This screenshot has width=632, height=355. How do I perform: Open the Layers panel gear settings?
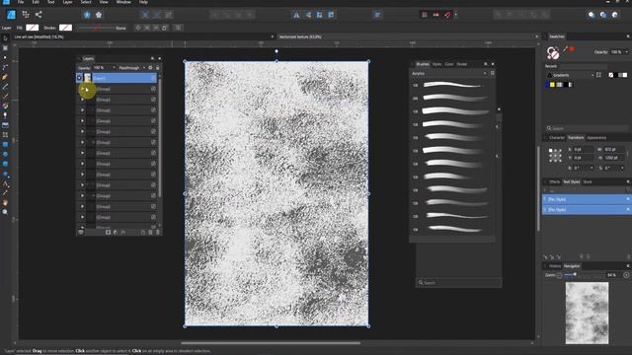[150, 68]
